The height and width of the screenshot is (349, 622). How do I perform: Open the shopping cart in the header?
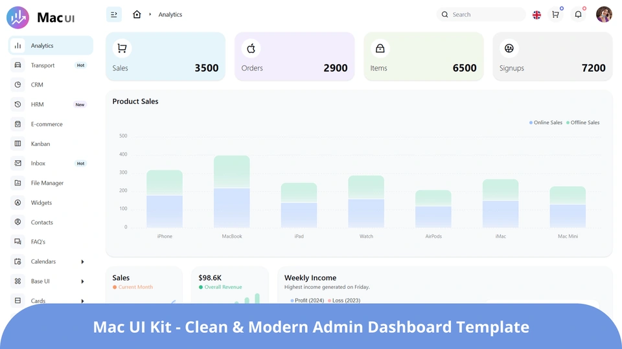555,15
